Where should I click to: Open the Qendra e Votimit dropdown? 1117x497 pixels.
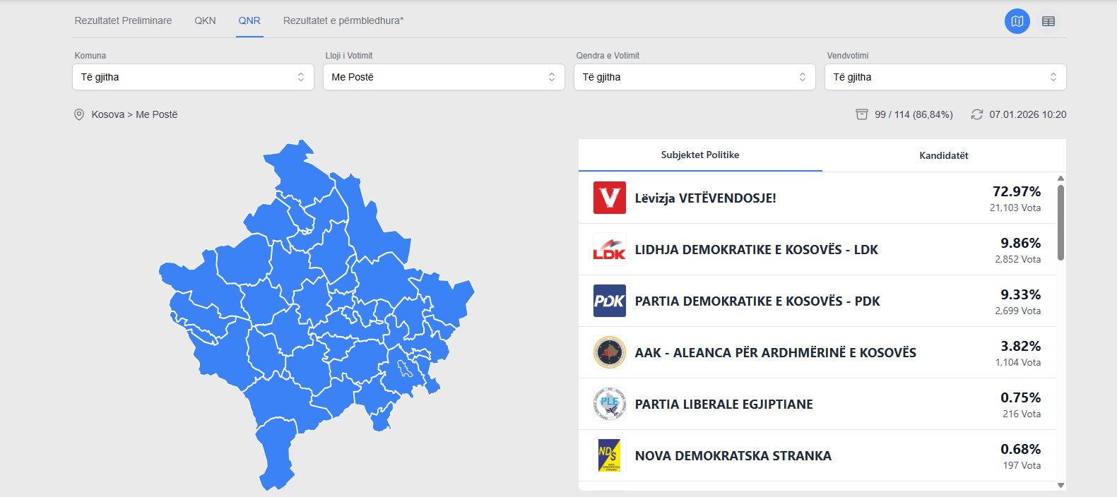(x=695, y=77)
